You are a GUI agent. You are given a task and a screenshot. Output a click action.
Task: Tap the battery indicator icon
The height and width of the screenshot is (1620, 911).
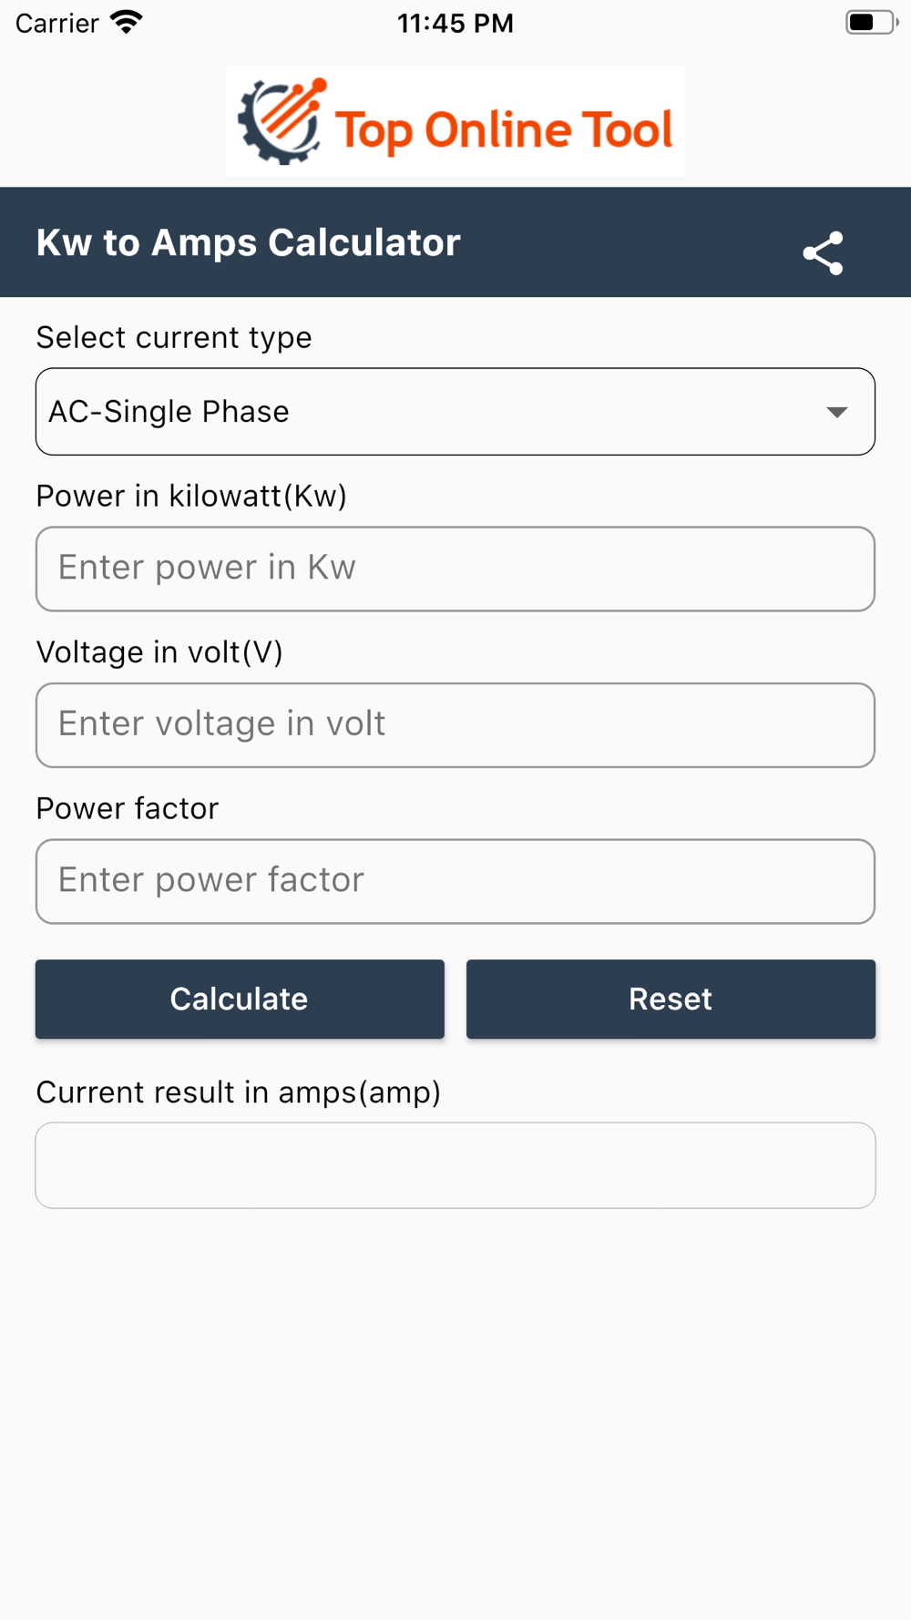click(x=871, y=22)
